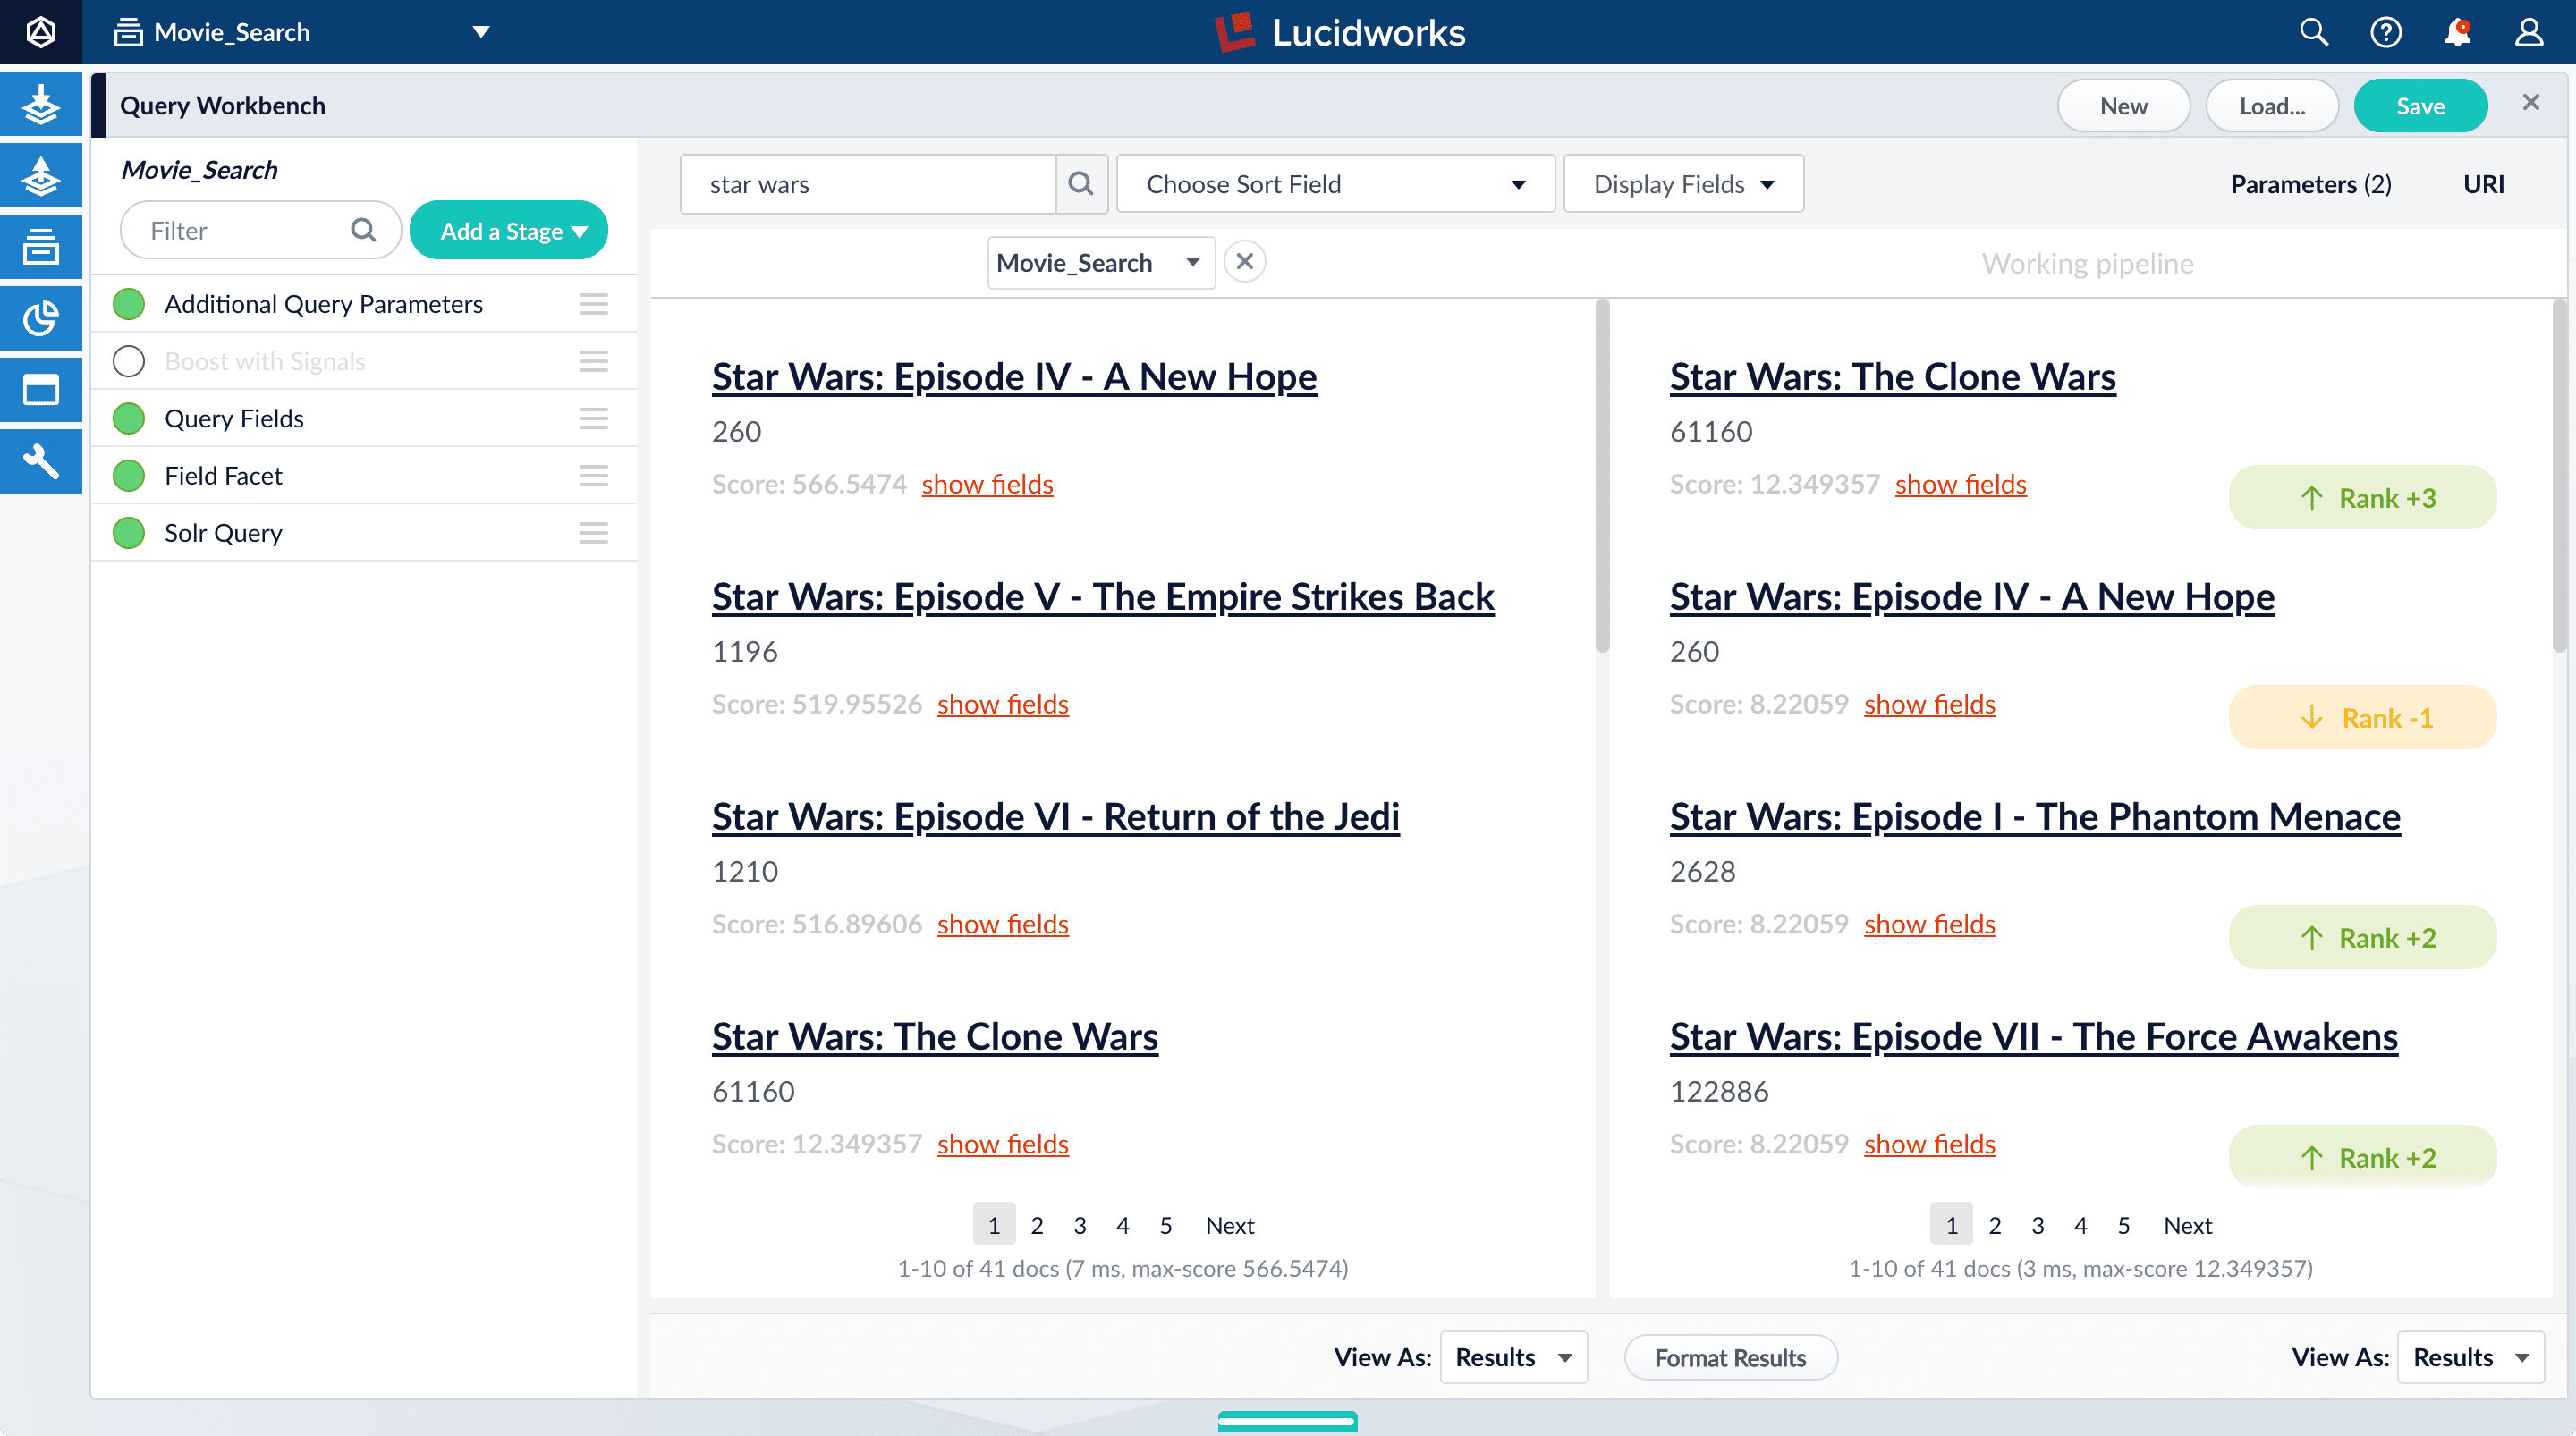Open the user account profile icon

click(2529, 32)
